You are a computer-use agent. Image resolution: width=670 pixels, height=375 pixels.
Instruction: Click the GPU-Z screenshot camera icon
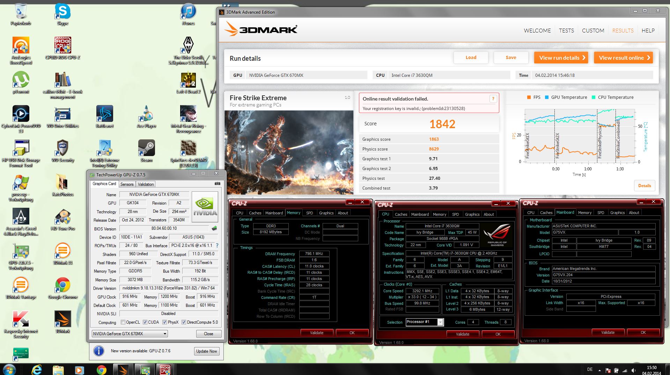[217, 184]
